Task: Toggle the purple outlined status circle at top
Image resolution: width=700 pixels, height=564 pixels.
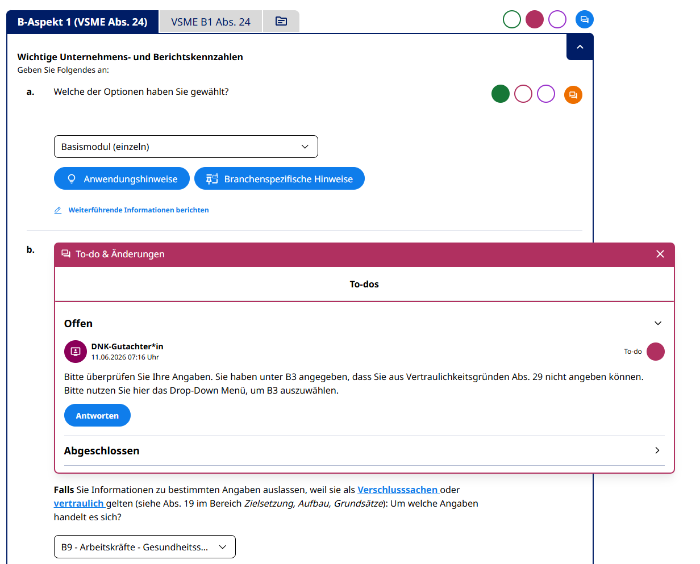Action: pos(557,19)
